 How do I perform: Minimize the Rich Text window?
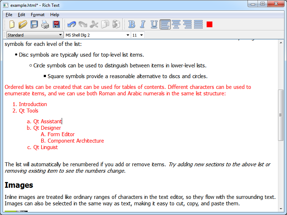tap(253, 4)
